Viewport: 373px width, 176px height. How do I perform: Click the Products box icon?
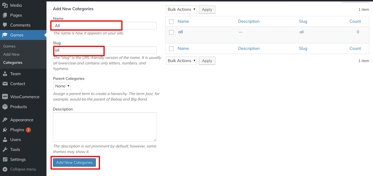tap(5, 107)
